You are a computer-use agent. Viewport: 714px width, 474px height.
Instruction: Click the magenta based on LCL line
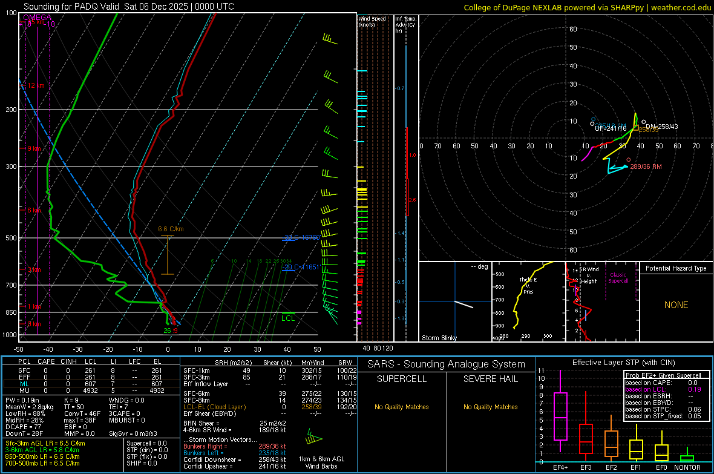pyautogui.click(x=663, y=389)
